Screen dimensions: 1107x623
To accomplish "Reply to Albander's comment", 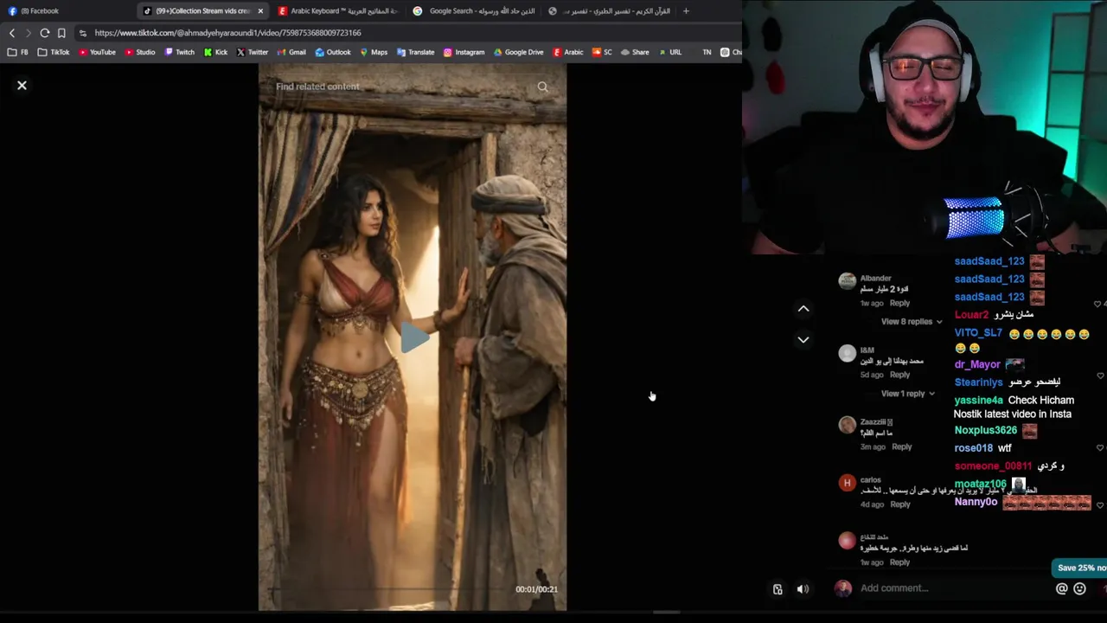I will click(x=899, y=304).
